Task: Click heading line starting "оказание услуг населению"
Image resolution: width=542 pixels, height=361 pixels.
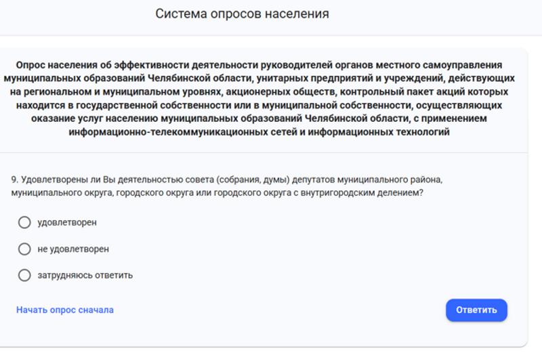Action: pyautogui.click(x=259, y=119)
